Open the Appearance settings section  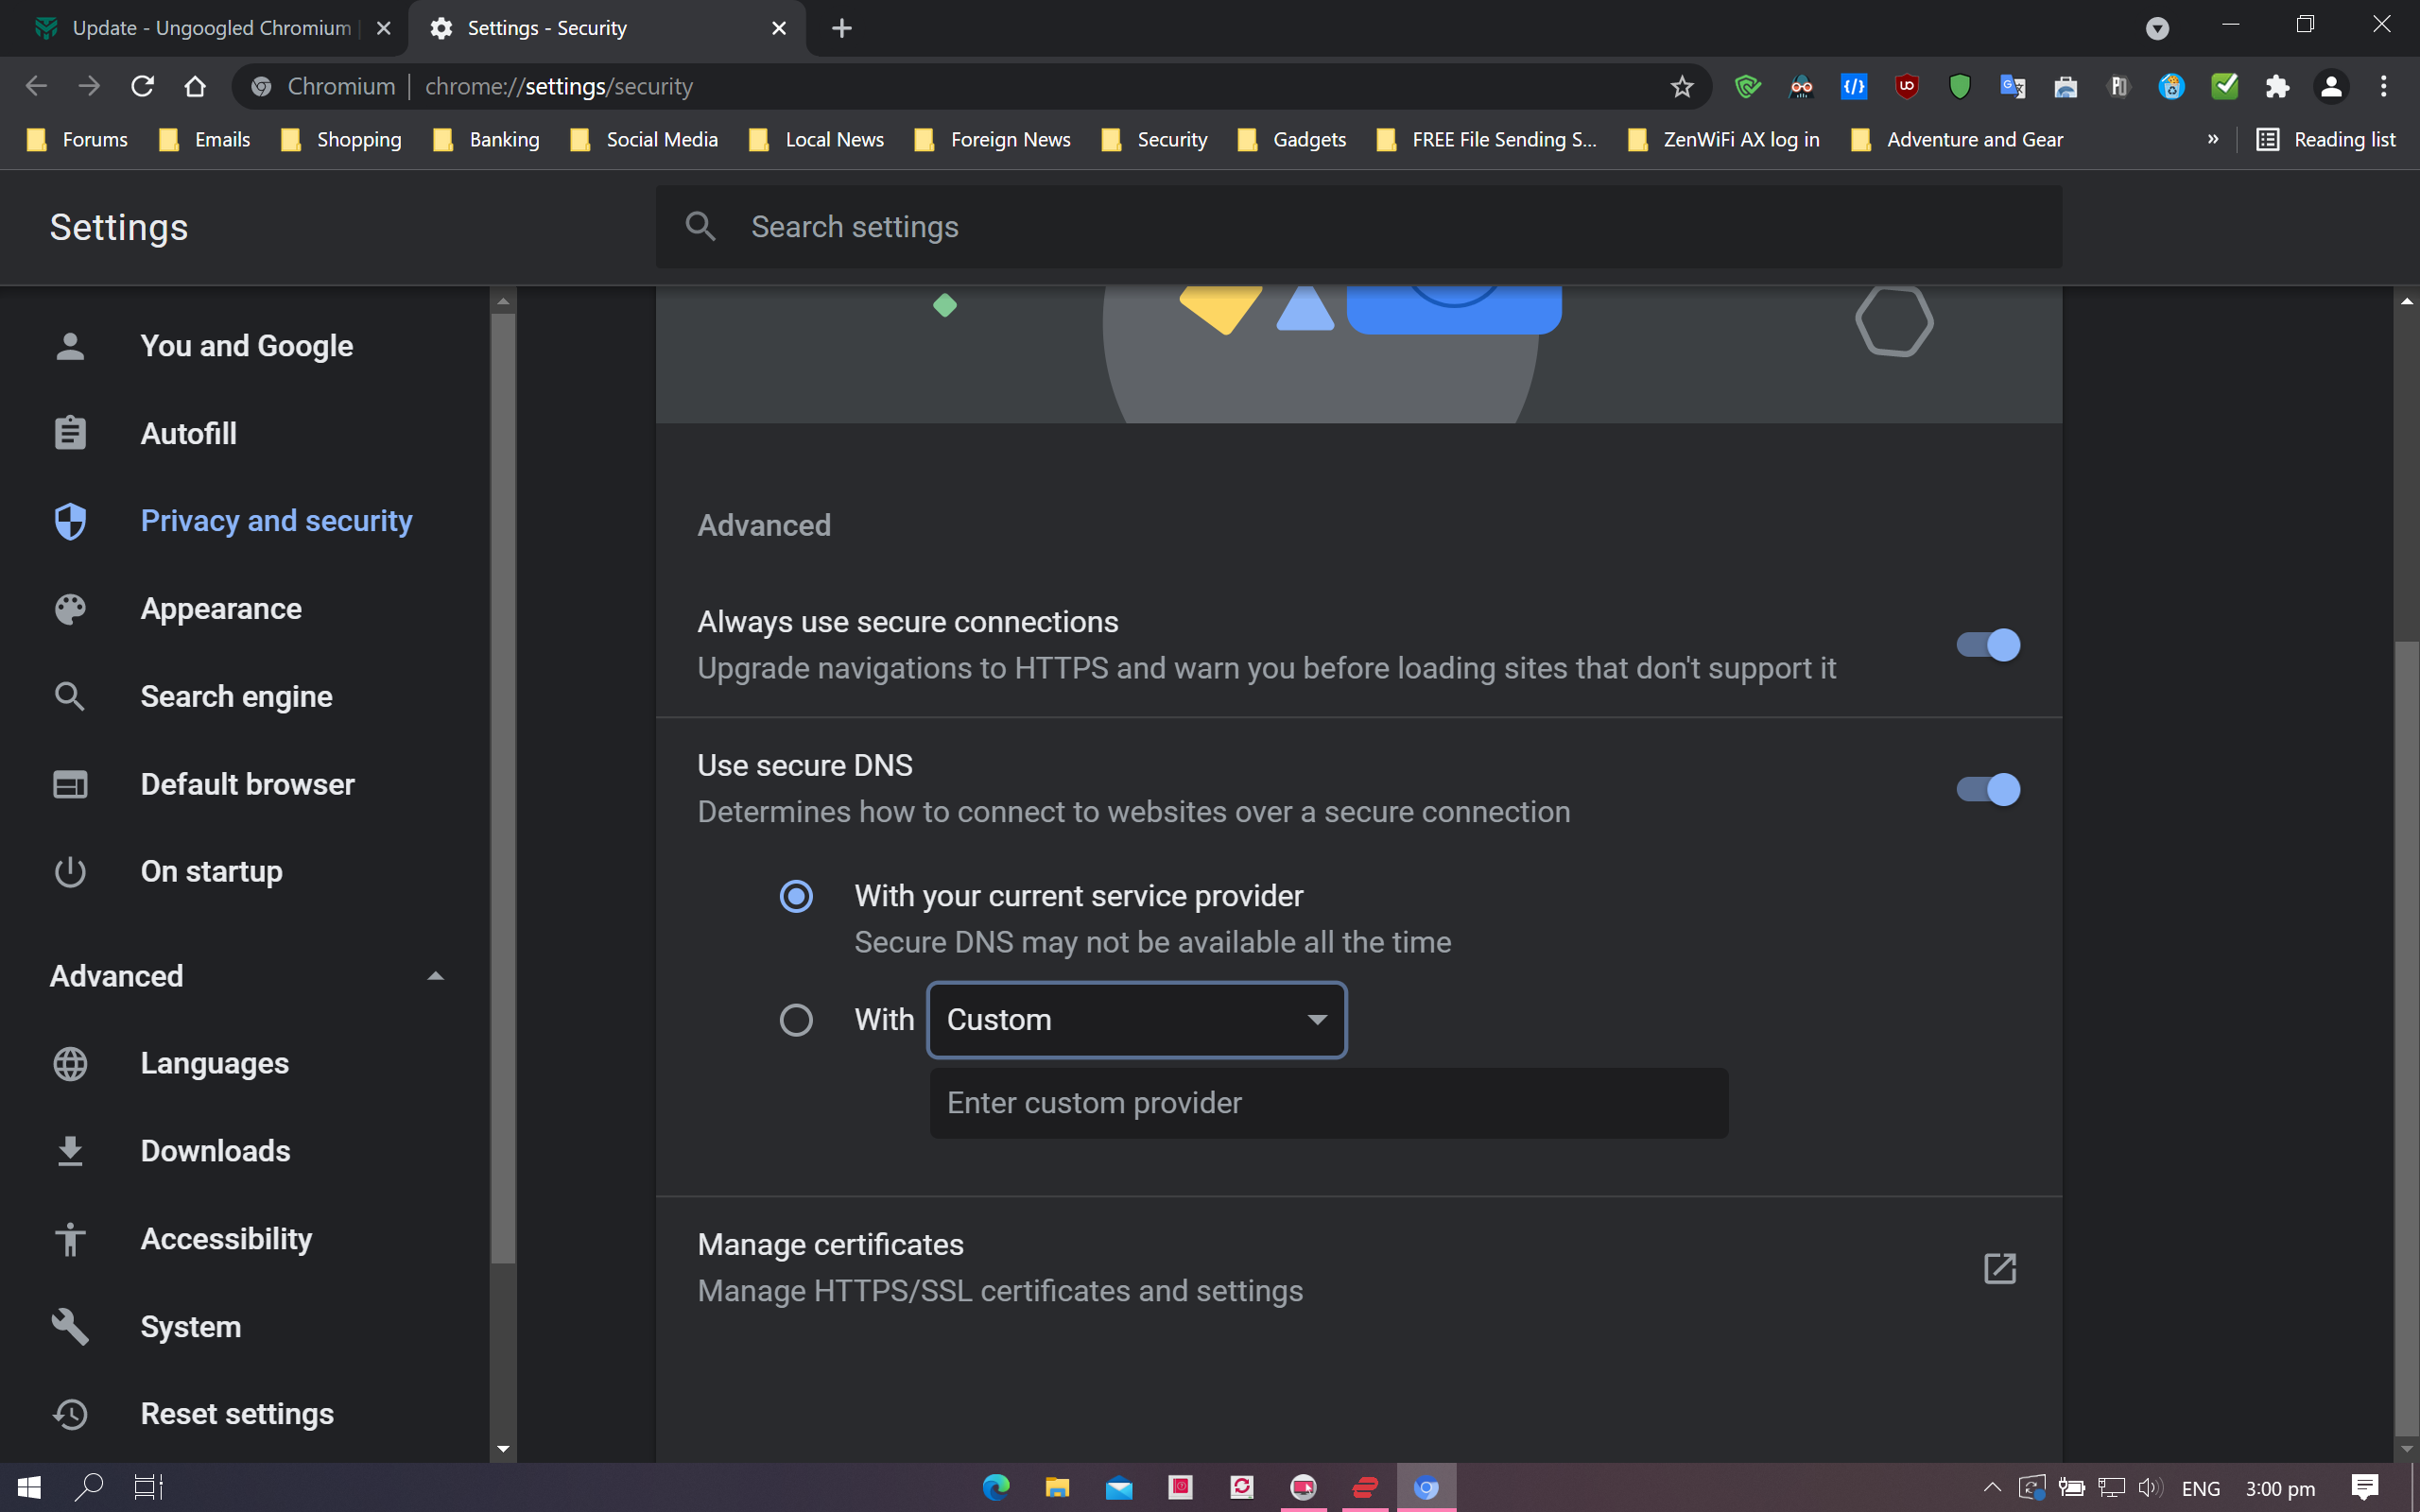pyautogui.click(x=221, y=609)
